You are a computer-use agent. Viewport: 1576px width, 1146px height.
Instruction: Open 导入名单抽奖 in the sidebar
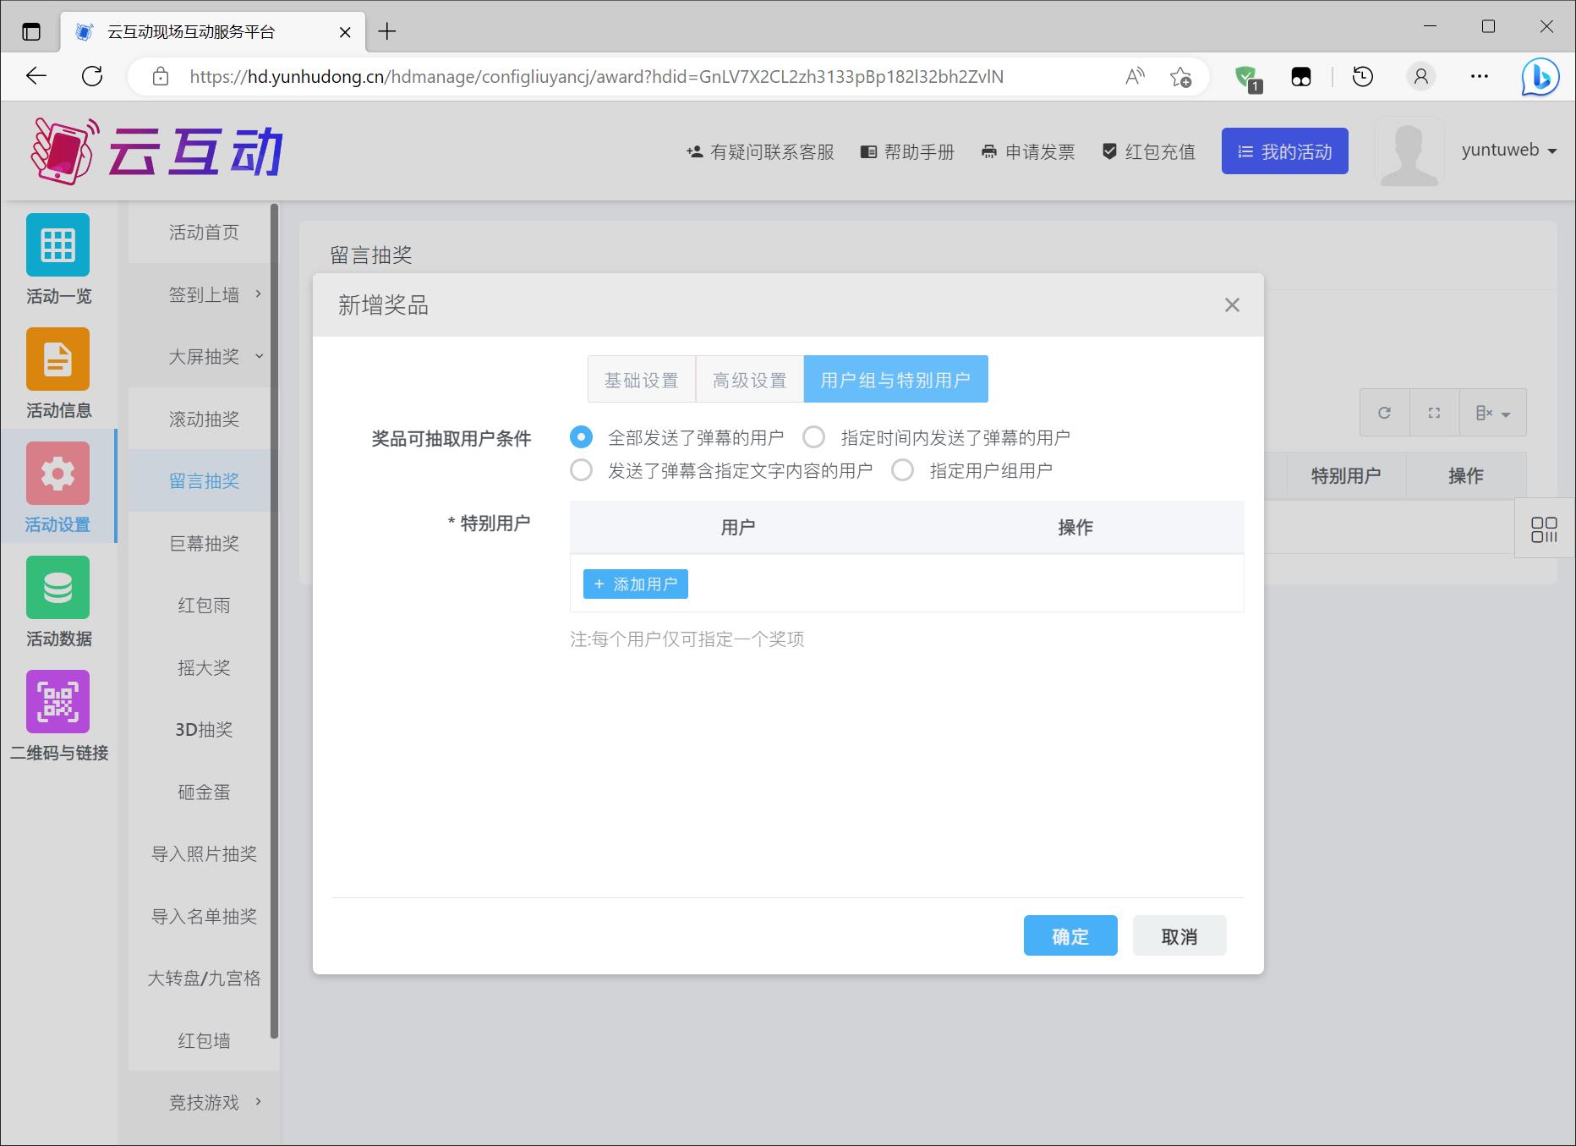pyautogui.click(x=204, y=916)
